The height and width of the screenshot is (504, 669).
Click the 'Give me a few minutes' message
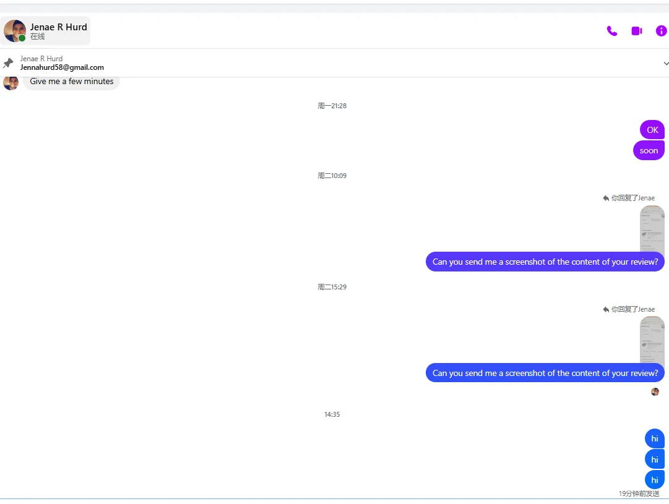pos(72,82)
